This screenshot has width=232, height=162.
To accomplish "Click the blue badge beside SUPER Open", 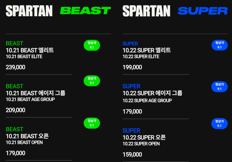I will (219, 124).
